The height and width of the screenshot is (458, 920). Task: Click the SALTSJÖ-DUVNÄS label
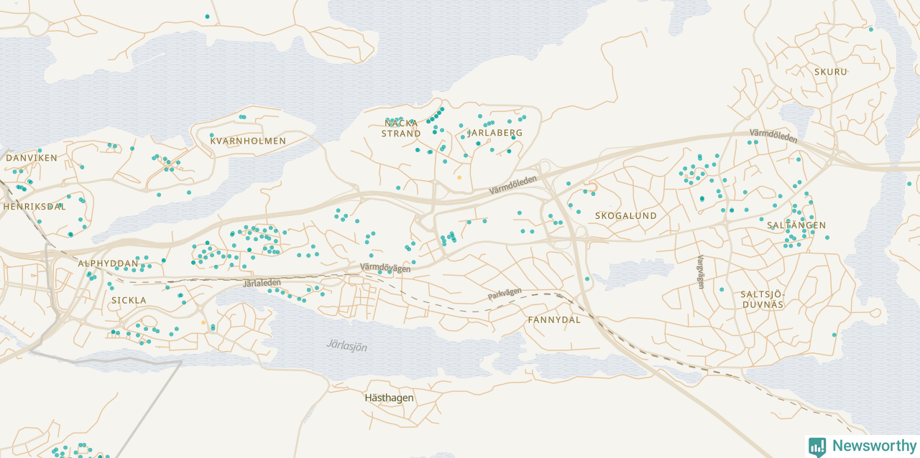(x=762, y=299)
